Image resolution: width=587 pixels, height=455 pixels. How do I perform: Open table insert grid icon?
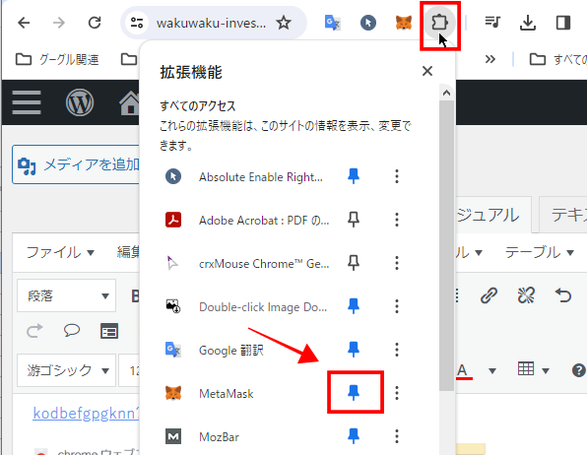(x=526, y=369)
